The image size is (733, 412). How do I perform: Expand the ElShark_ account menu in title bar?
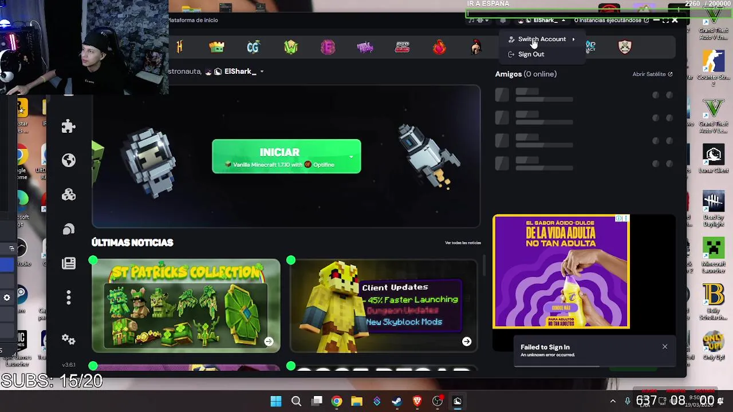click(x=542, y=21)
